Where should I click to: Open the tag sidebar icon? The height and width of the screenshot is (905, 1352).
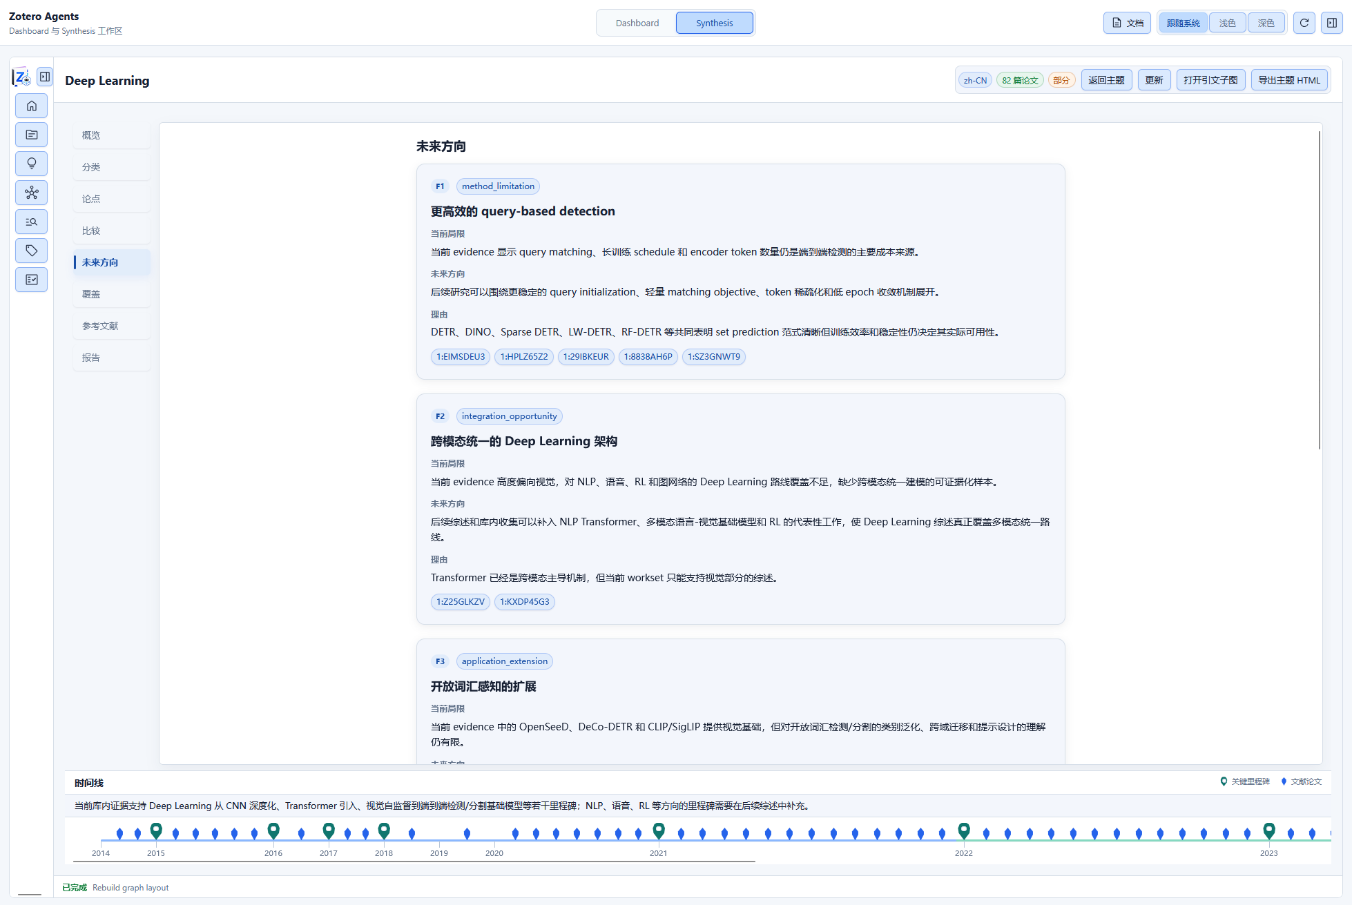pos(32,251)
